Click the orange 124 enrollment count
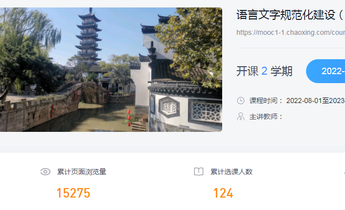The height and width of the screenshot is (210, 345). pos(223,193)
